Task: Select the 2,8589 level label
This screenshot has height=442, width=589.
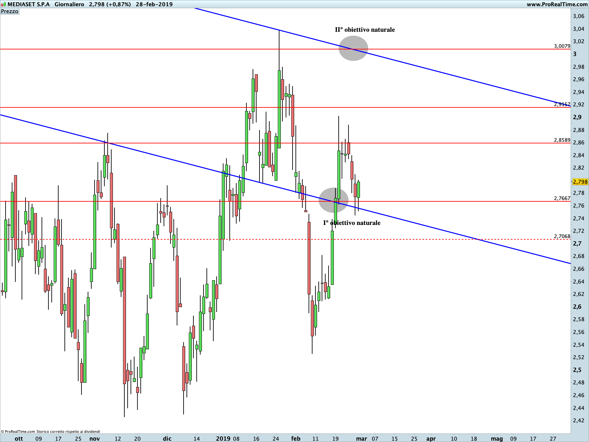Action: coord(562,140)
